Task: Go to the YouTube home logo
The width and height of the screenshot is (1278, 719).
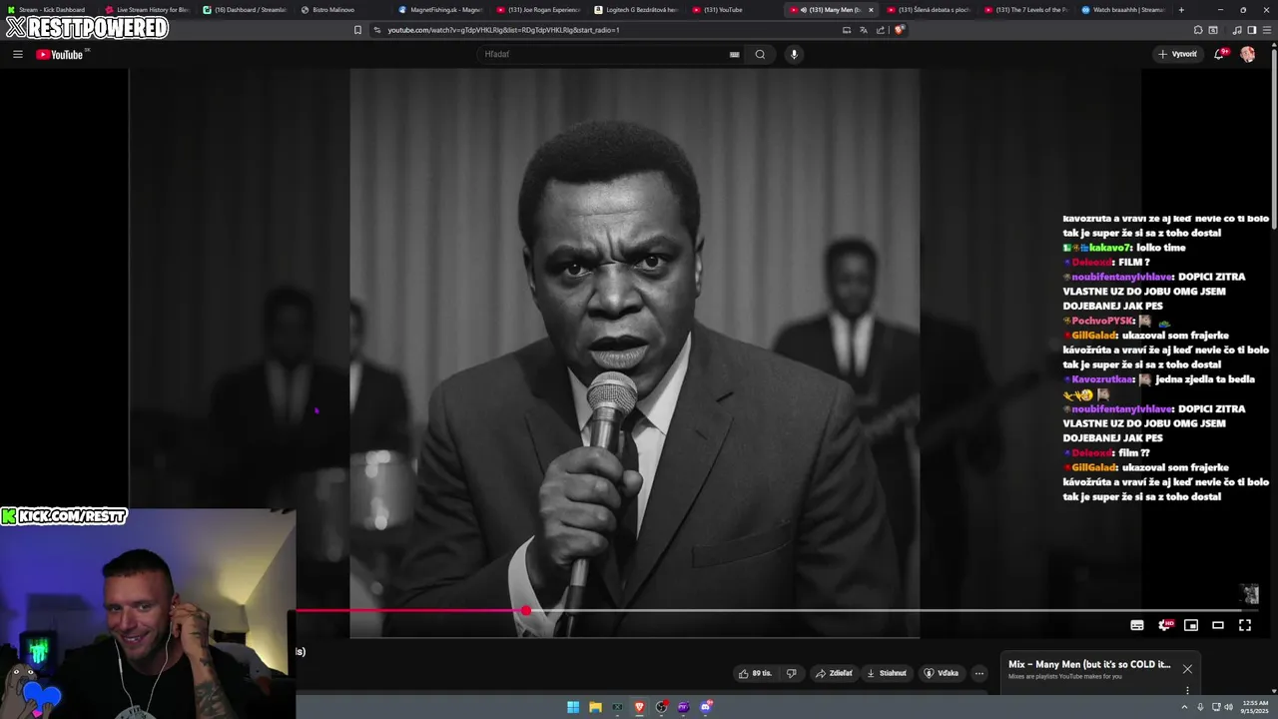Action: (x=62, y=54)
